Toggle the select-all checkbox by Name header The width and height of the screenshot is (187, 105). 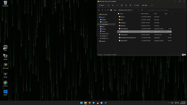119,14
